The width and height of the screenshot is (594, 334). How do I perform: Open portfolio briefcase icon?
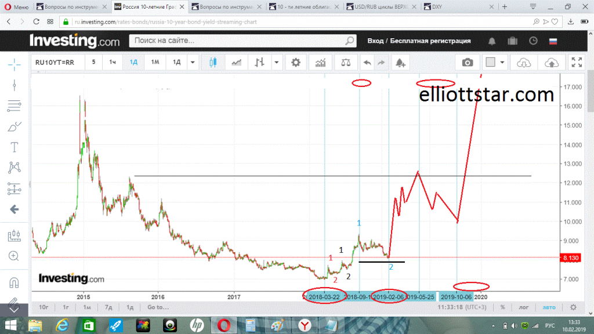pyautogui.click(x=513, y=41)
